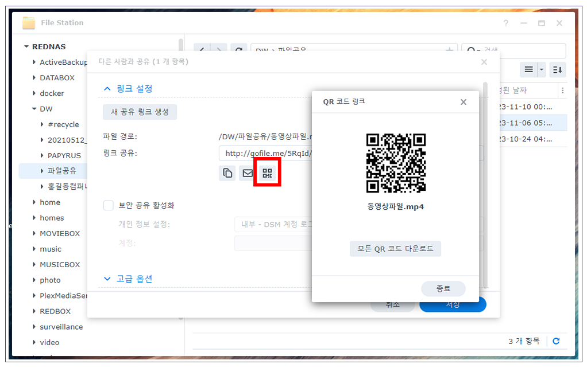Select the MUSICBOX folder

(x=60, y=264)
